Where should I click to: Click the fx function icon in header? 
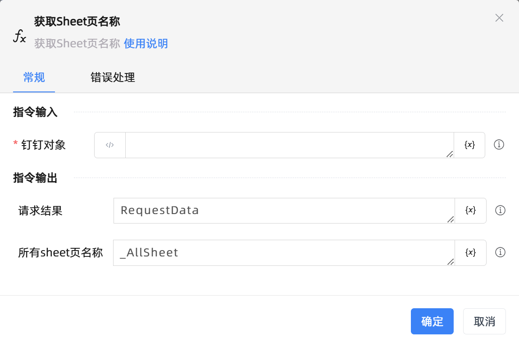(19, 36)
